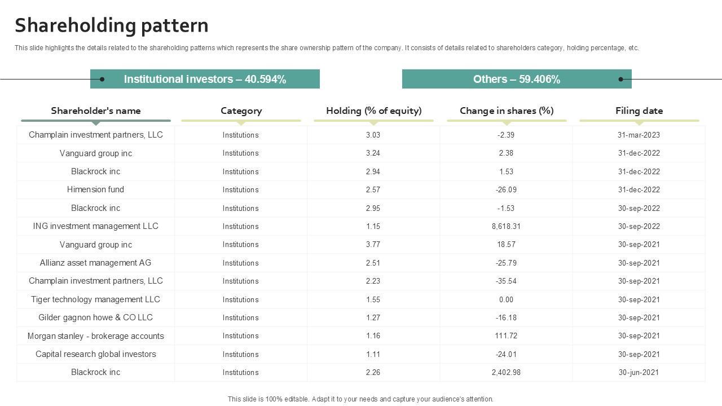The width and height of the screenshot is (722, 406).
Task: Select the Category column header
Action: (241, 111)
